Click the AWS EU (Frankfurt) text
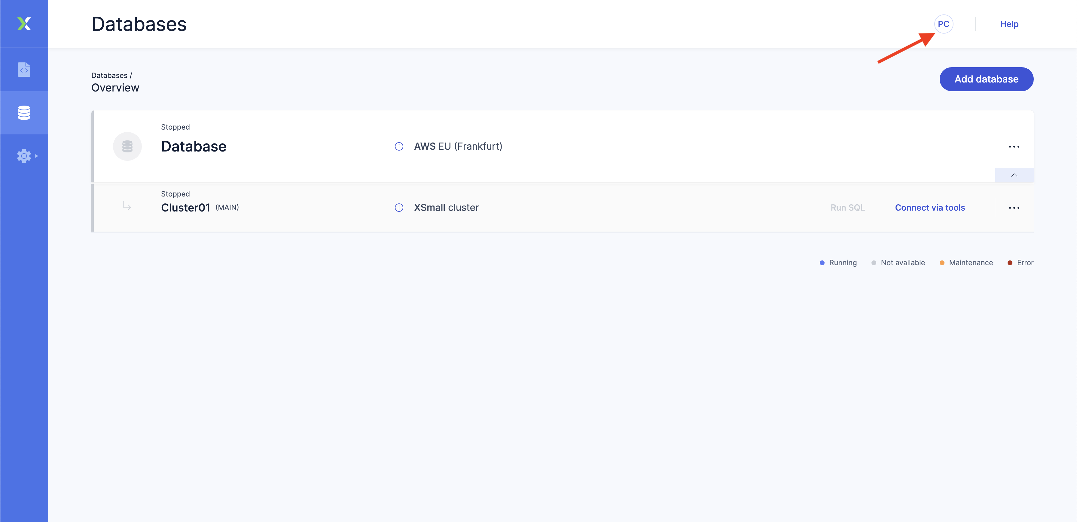The width and height of the screenshot is (1077, 522). coord(458,146)
